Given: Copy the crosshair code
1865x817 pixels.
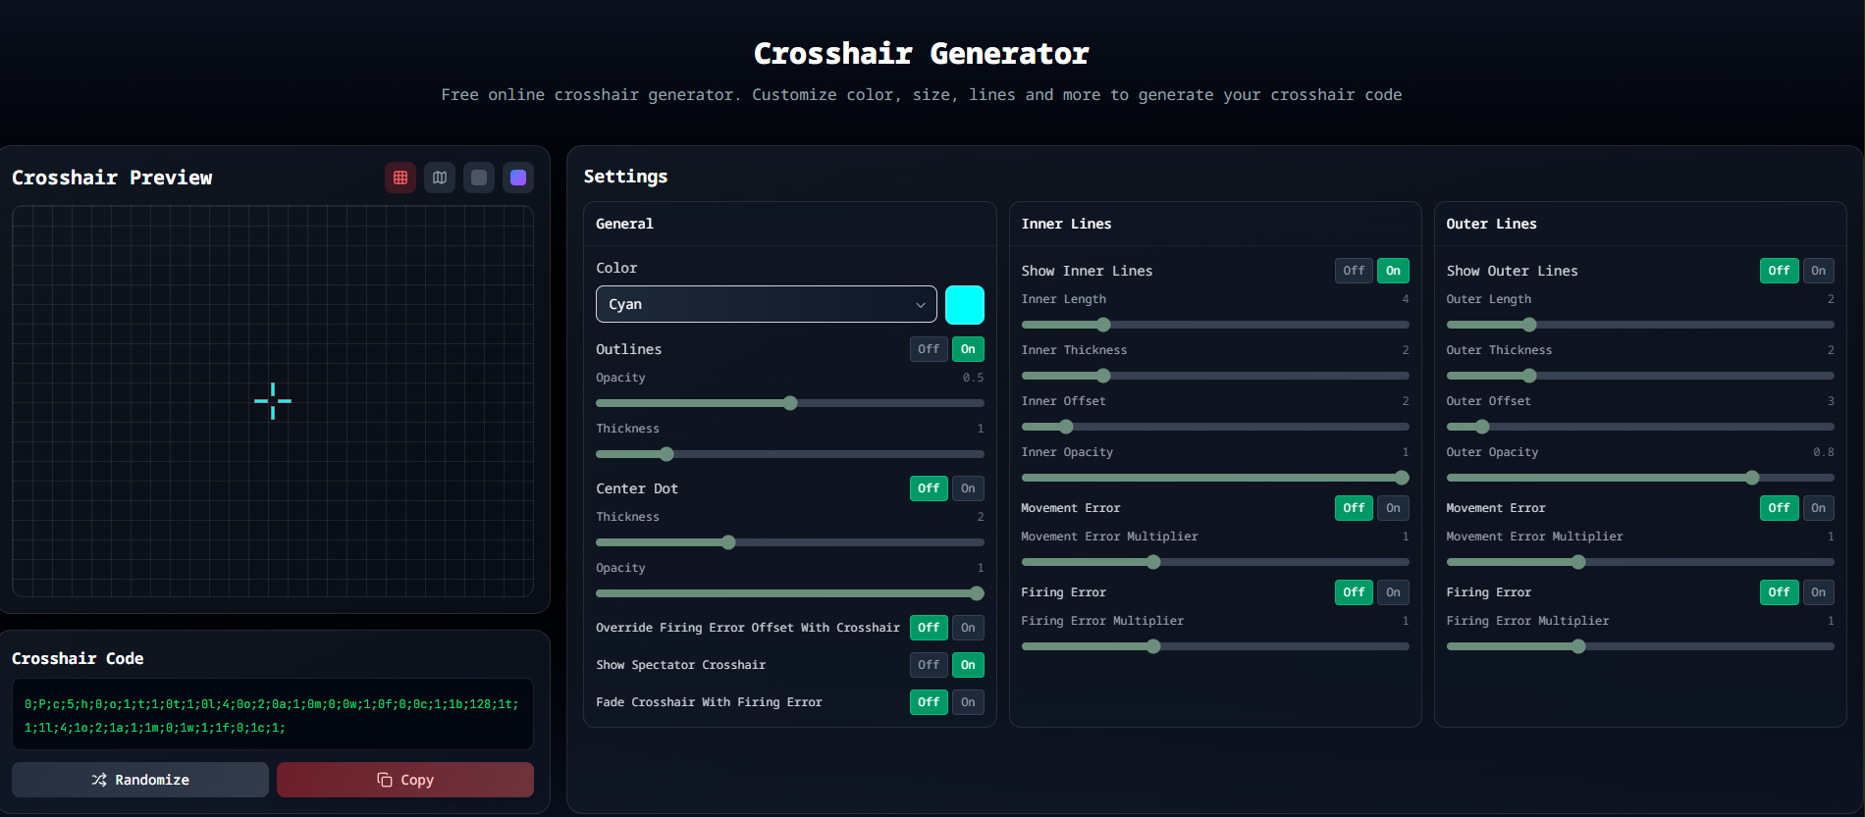Looking at the screenshot, I should pyautogui.click(x=405, y=780).
